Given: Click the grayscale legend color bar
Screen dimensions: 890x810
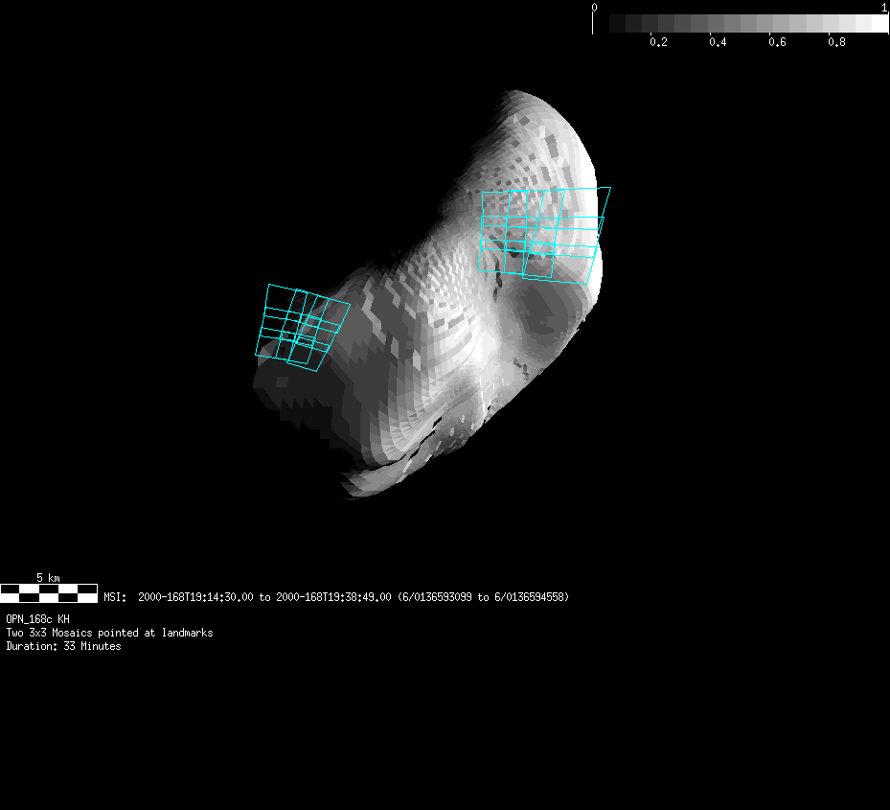Looking at the screenshot, I should 741,23.
